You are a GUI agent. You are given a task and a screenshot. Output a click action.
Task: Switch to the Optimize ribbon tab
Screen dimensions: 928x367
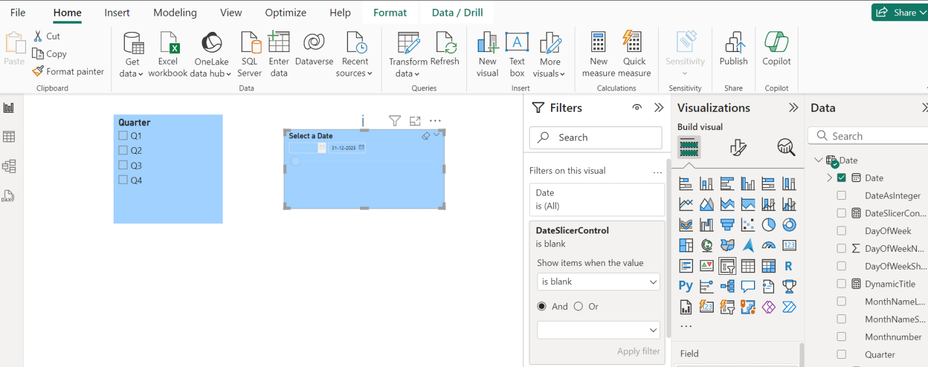286,12
